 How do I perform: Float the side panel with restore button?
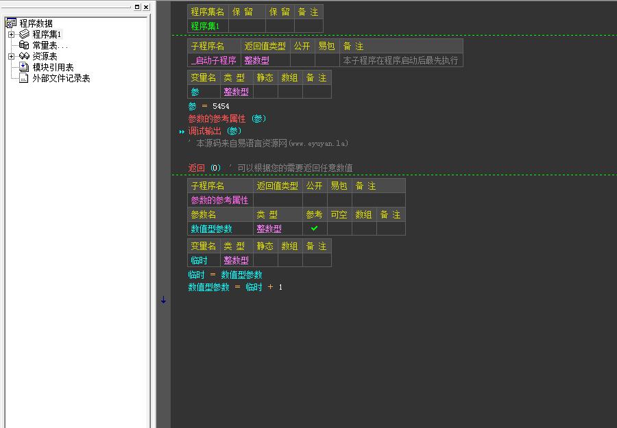[137, 7]
